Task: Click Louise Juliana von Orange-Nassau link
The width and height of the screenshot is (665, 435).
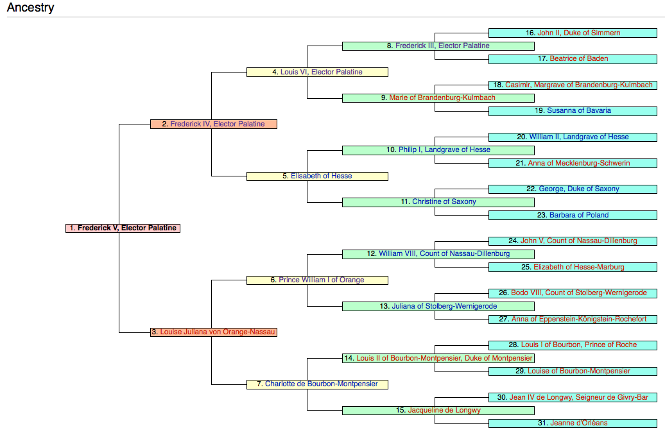Action: click(x=218, y=332)
